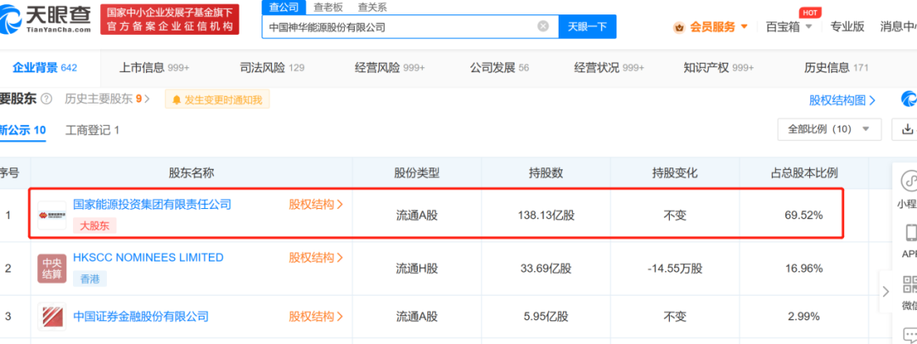
Task: Click the 专业版 link
Action: (847, 26)
